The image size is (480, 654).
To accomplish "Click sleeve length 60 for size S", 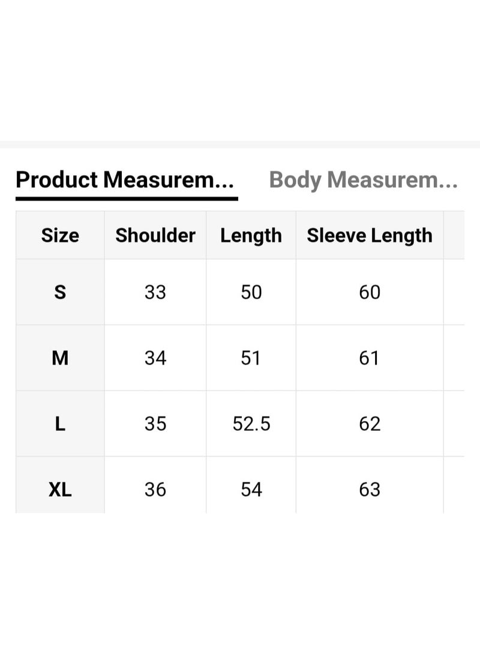I will pyautogui.click(x=370, y=292).
